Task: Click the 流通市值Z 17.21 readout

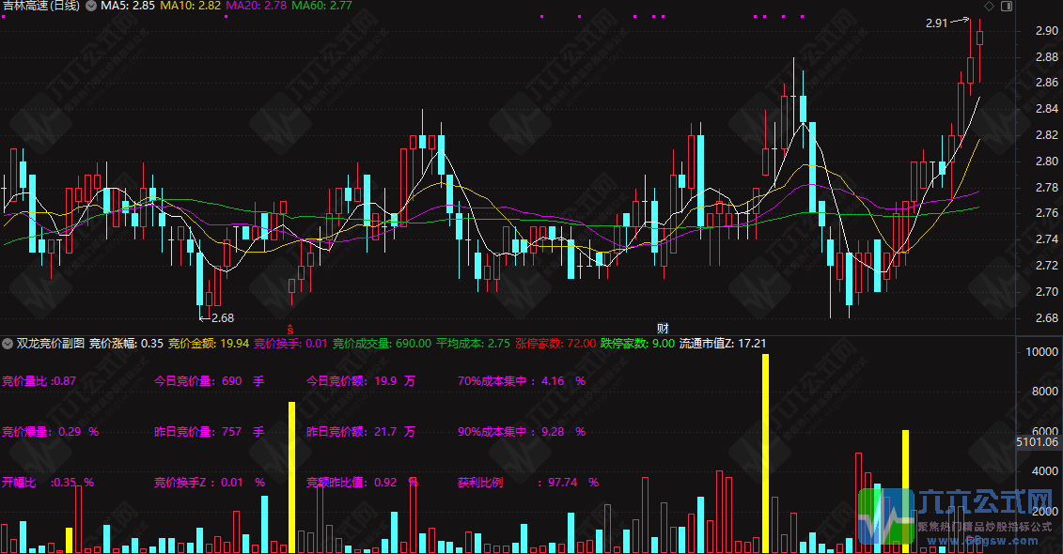Action: point(723,344)
